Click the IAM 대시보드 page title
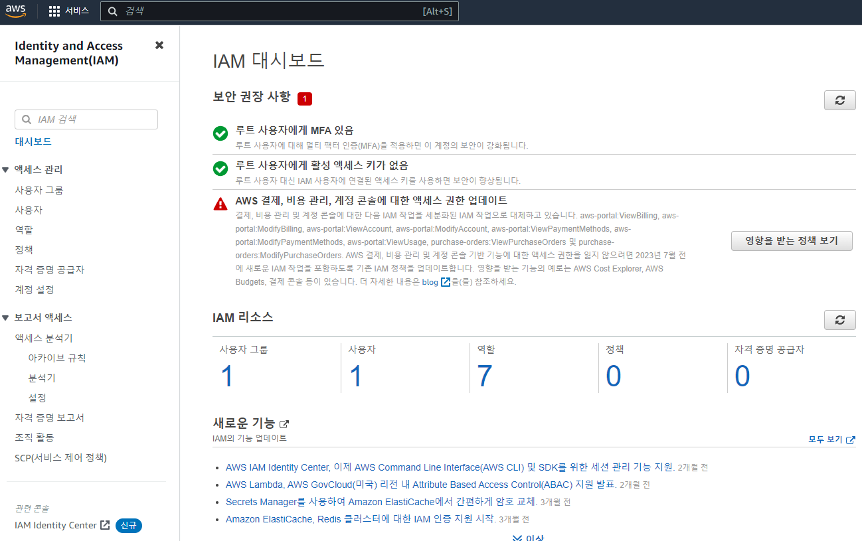 [269, 60]
